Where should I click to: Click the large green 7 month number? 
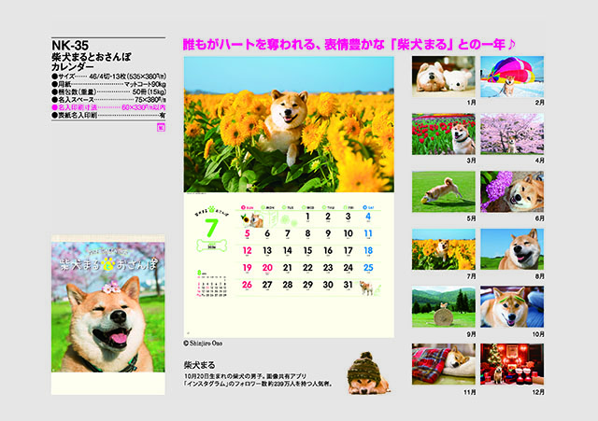click(x=211, y=228)
